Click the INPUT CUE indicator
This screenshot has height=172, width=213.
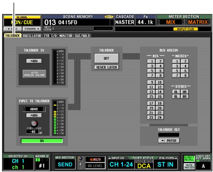coord(186,29)
